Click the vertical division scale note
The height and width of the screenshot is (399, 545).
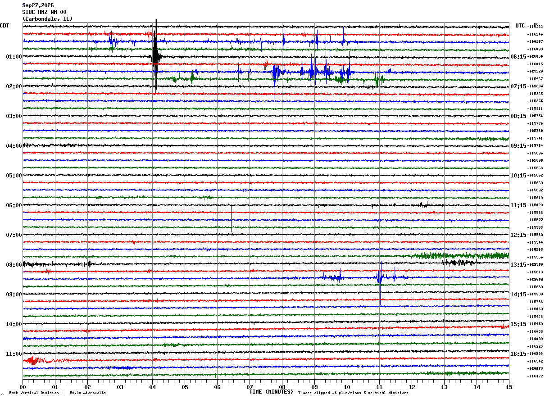click(x=58, y=393)
